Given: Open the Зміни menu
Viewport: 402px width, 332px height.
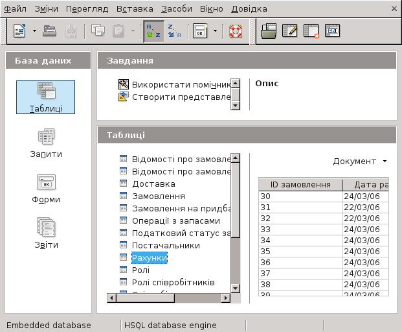Looking at the screenshot, I should (x=47, y=9).
